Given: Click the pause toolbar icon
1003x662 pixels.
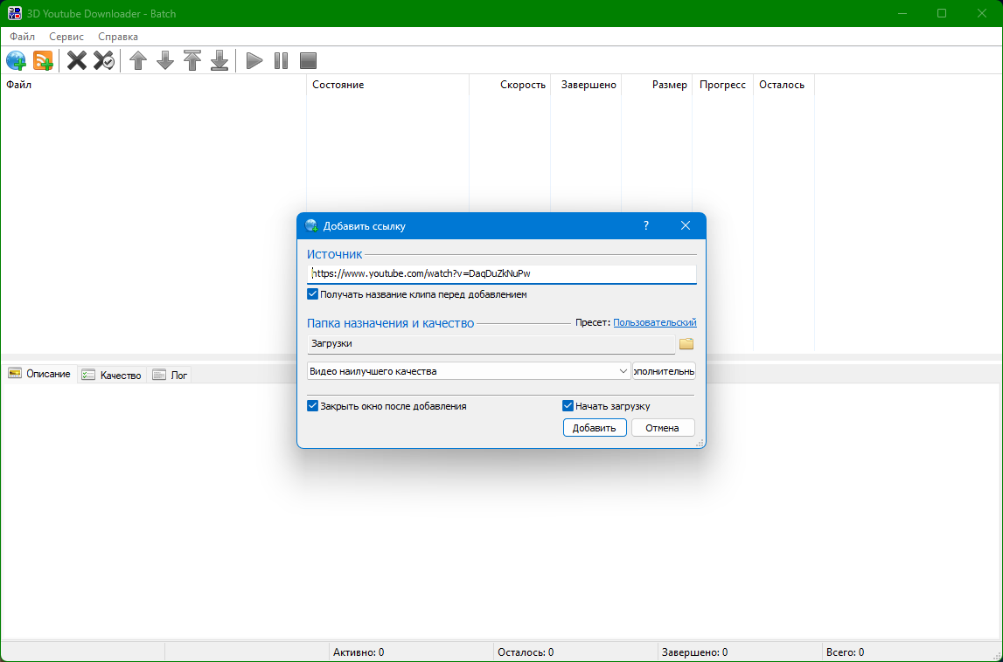Looking at the screenshot, I should coord(281,61).
